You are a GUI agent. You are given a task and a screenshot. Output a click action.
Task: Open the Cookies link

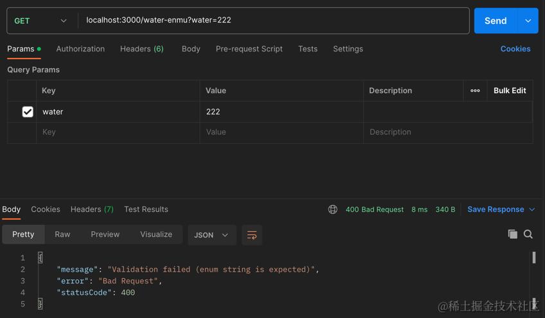[x=515, y=49]
